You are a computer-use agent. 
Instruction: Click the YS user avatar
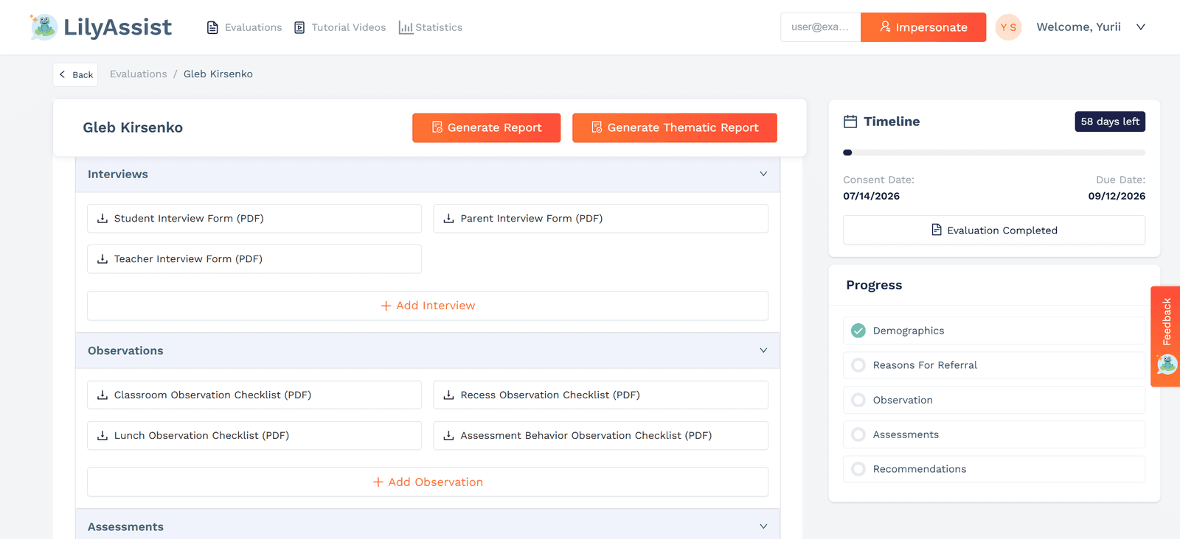tap(1008, 27)
